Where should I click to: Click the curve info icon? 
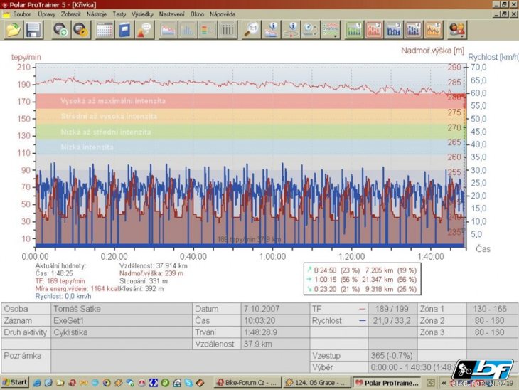click(272, 29)
